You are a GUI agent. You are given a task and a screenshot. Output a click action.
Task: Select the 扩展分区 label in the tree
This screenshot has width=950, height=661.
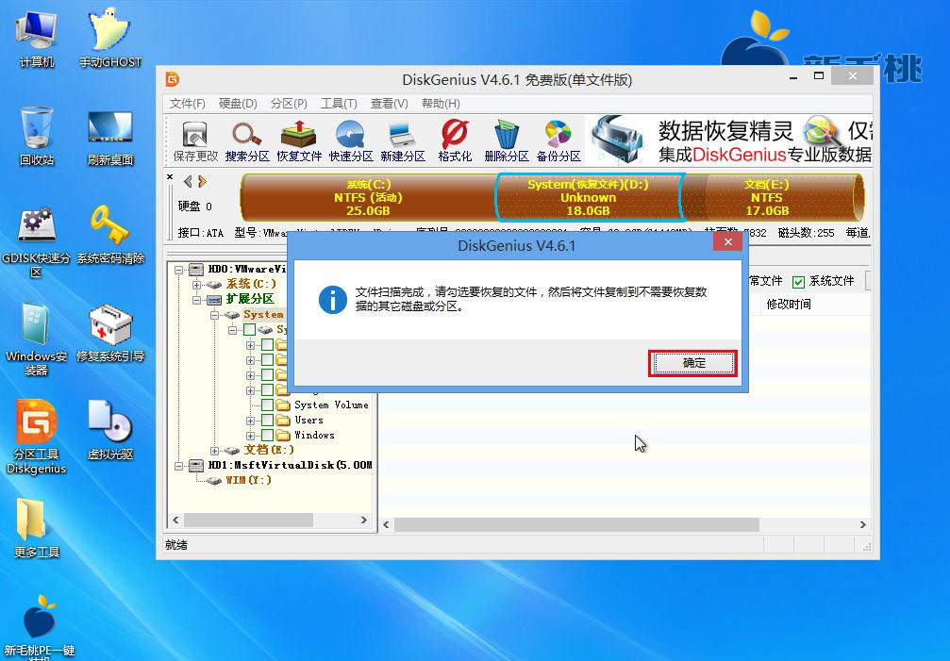[250, 299]
